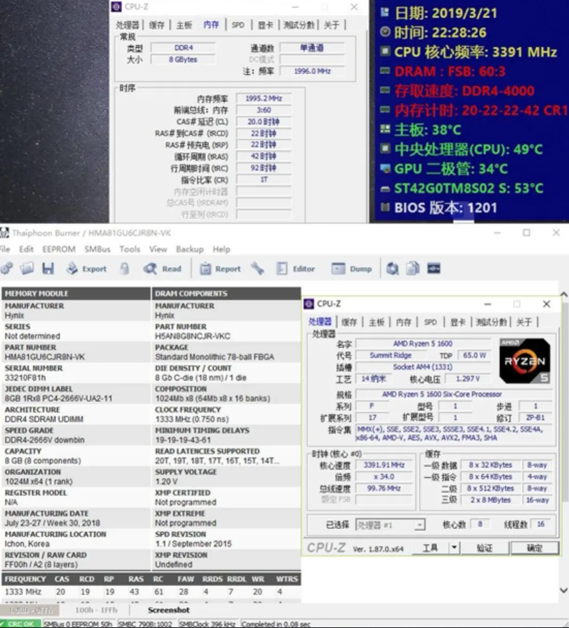Select 测试分数 tab in top CPU-Z window
This screenshot has width=569, height=628.
[298, 25]
